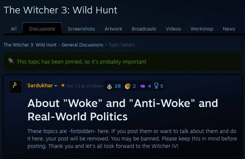Click the orange award icon showing 2

pos(128,86)
